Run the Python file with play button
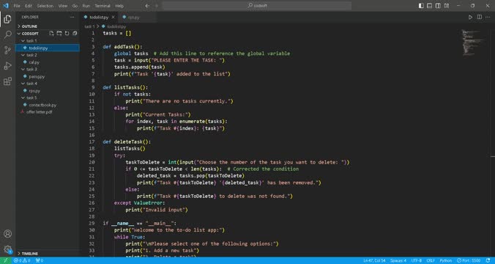Viewport: 495px width, 264px height. (x=470, y=17)
